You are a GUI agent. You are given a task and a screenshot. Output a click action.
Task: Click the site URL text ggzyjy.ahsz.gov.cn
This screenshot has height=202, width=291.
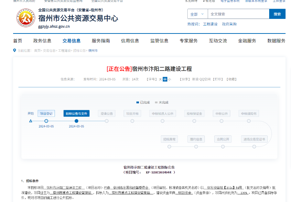[x=54, y=27]
